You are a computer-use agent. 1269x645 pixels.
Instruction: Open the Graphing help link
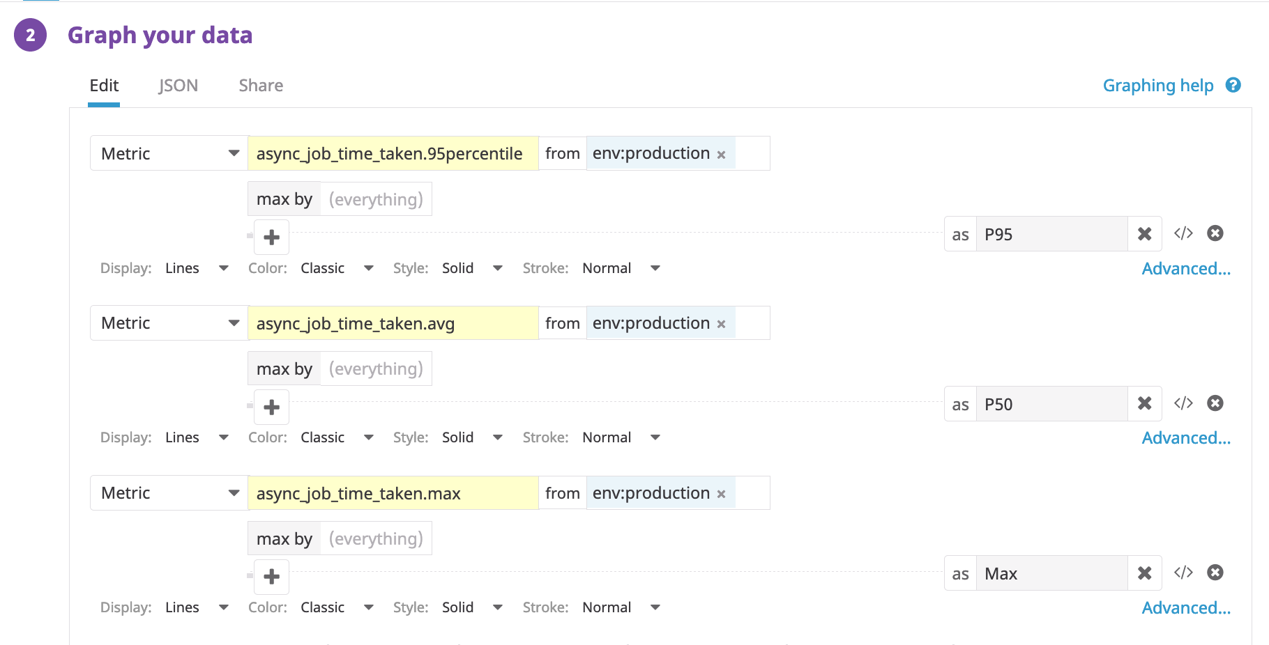1157,86
